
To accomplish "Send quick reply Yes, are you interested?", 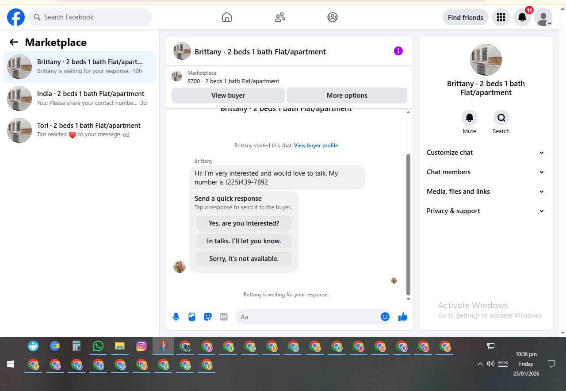I will (x=244, y=223).
